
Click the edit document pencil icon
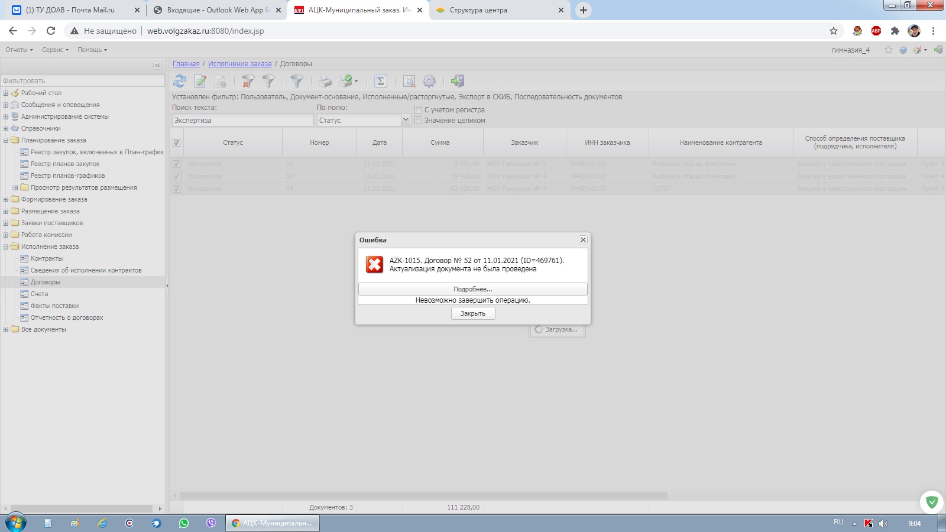click(200, 81)
